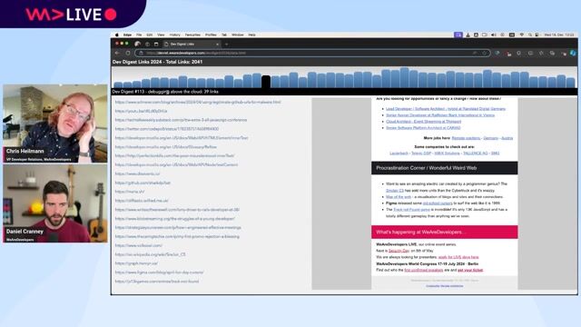Click the address bar URL field
Screen dimensions: 581x327
(x=312, y=53)
